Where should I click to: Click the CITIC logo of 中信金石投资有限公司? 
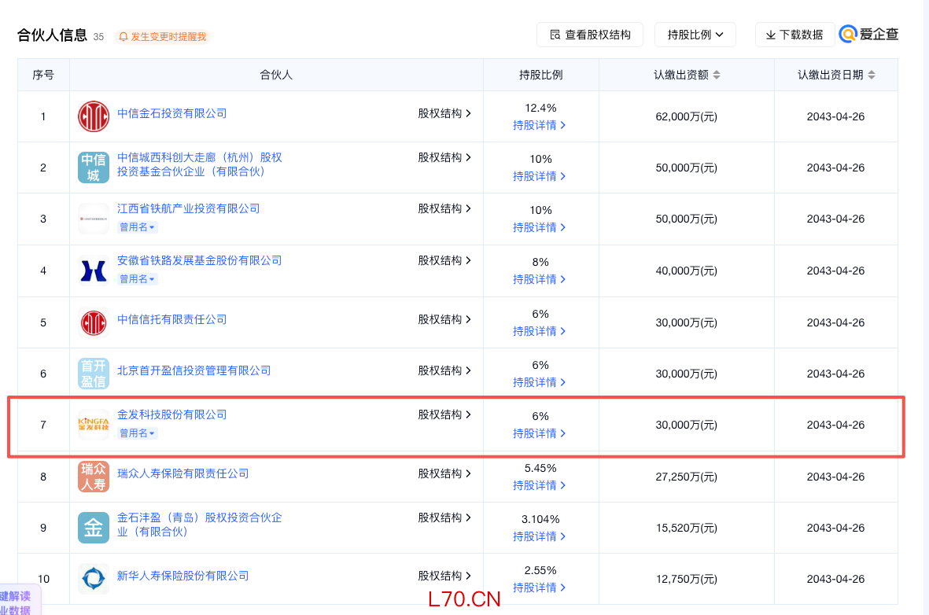(x=94, y=116)
